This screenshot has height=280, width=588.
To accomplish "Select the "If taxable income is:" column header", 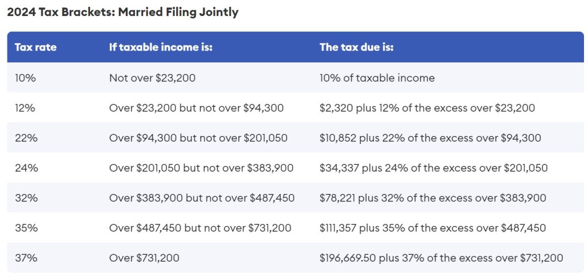I will (161, 47).
